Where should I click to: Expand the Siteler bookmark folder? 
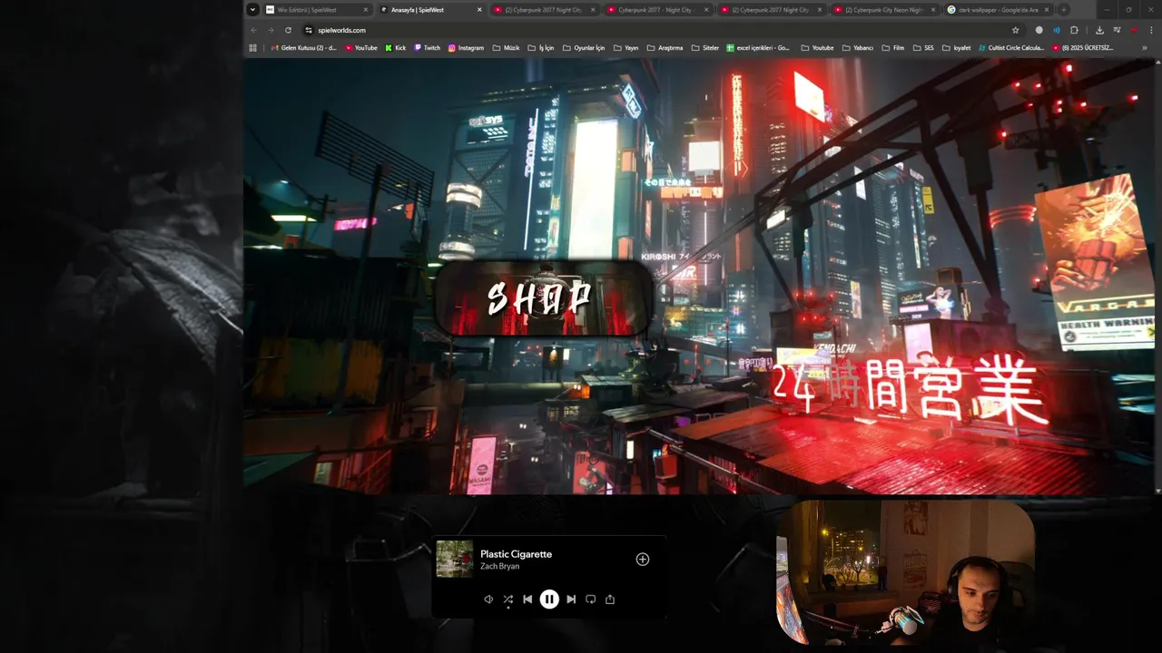click(x=705, y=48)
